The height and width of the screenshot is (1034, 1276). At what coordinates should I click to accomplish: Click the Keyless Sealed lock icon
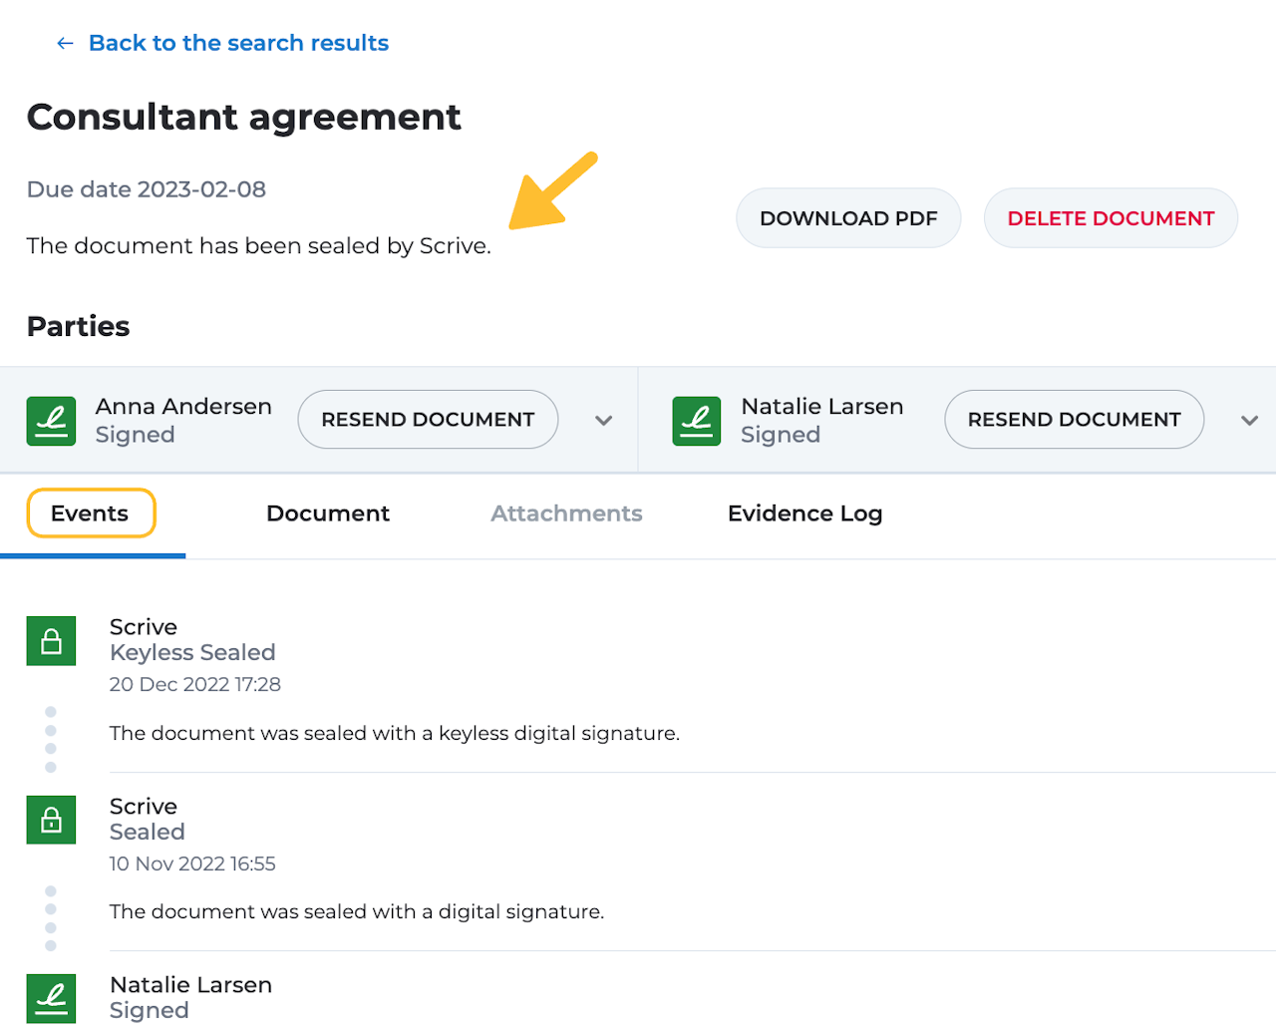[x=51, y=641]
